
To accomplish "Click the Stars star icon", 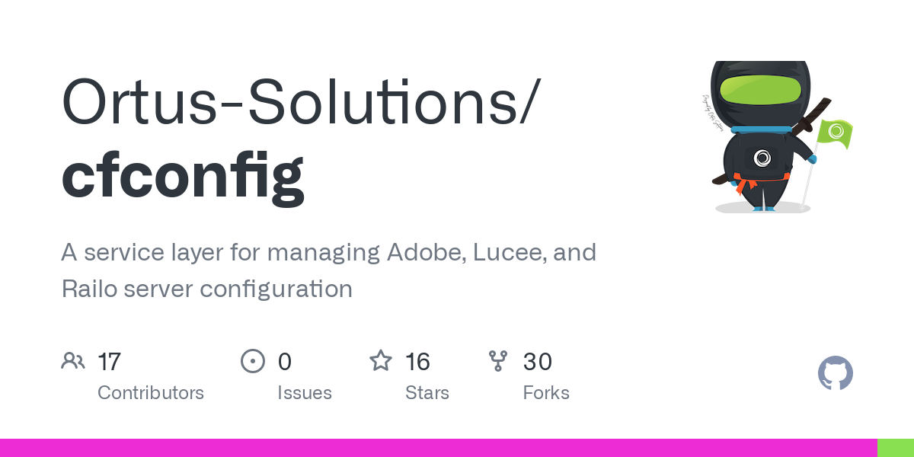I will point(381,360).
